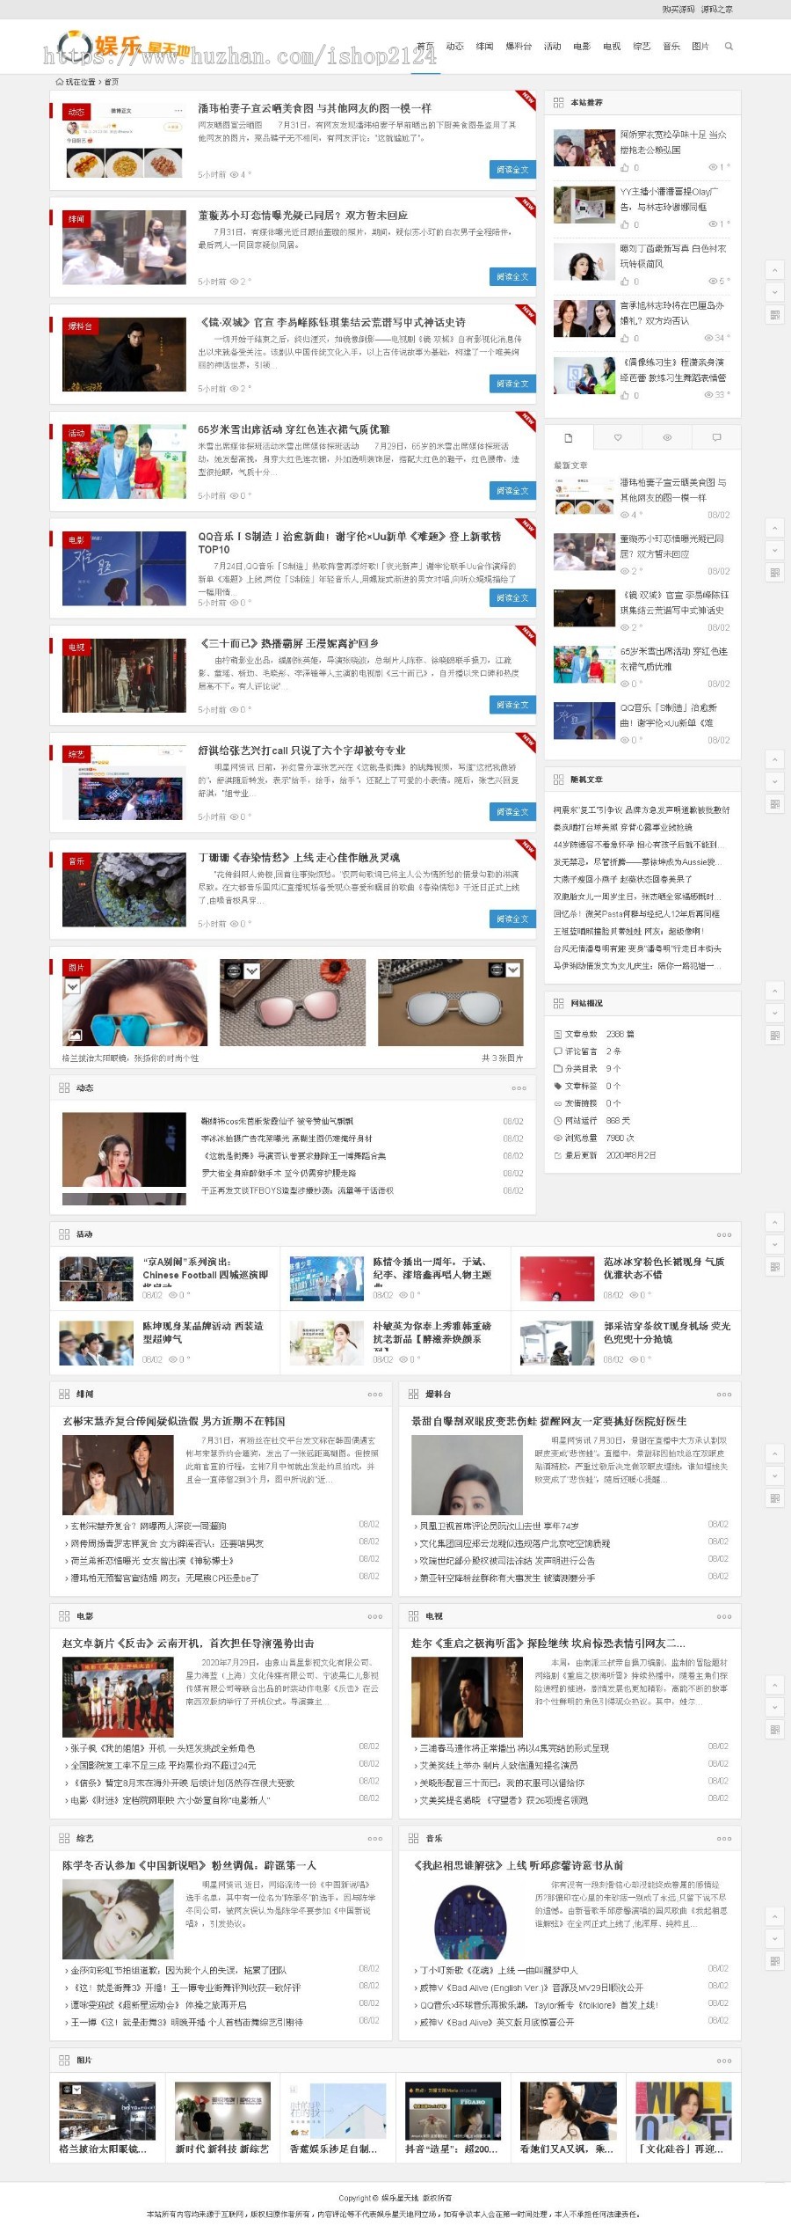The image size is (791, 2233).
Task: Click the 购买源码 link at the top
Action: (678, 9)
